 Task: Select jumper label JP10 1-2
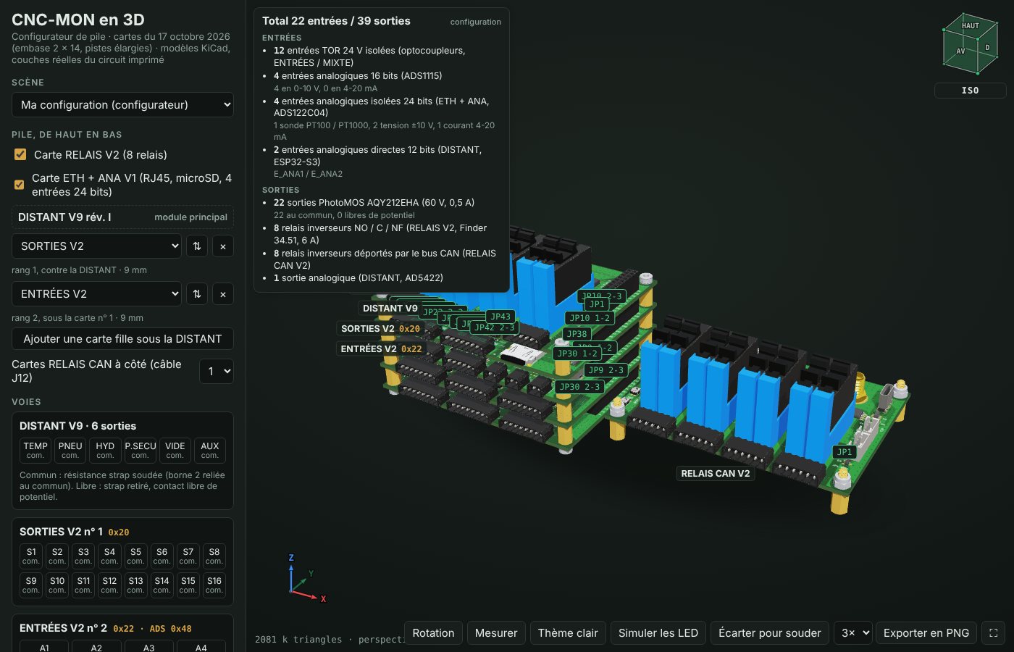point(590,318)
